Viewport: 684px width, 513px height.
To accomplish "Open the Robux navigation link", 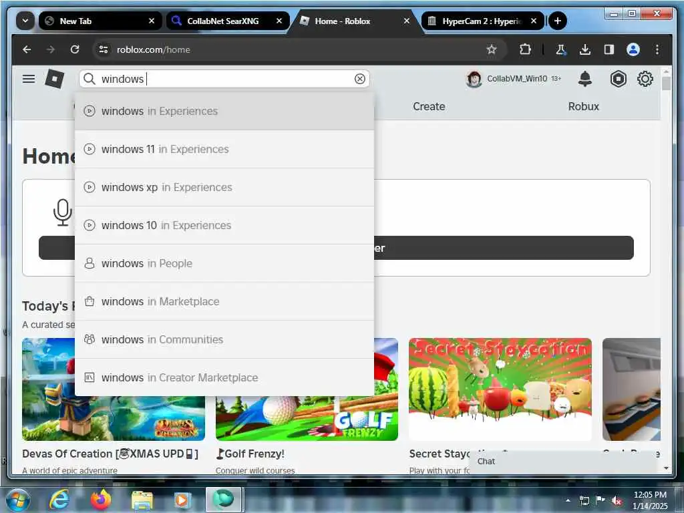I will pyautogui.click(x=583, y=106).
